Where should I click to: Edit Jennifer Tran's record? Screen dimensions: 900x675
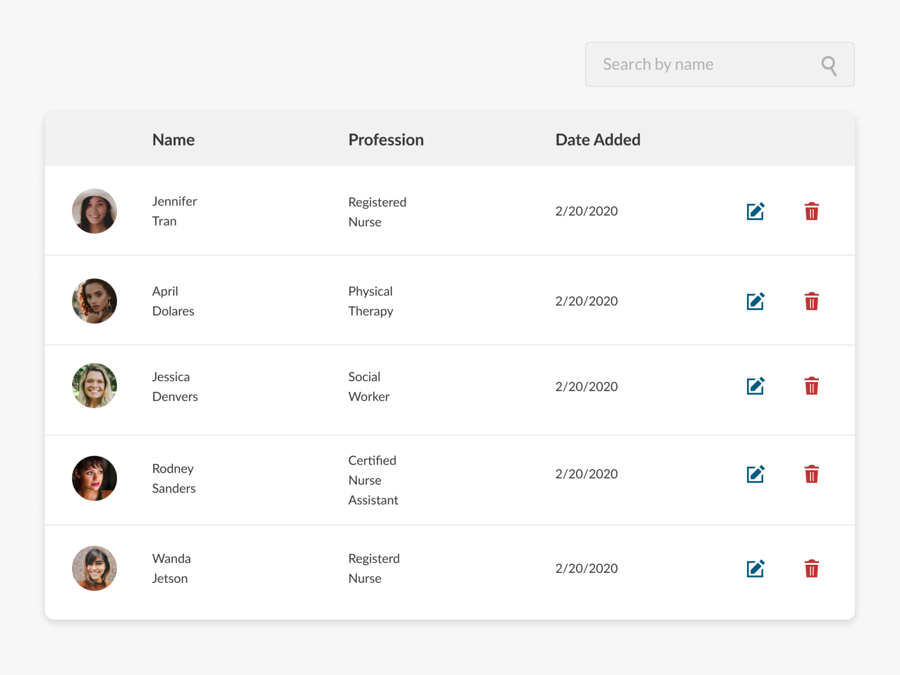755,211
